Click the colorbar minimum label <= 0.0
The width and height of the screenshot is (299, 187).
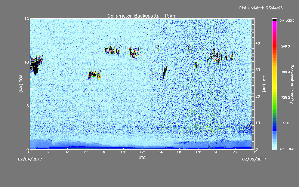pos(287,149)
